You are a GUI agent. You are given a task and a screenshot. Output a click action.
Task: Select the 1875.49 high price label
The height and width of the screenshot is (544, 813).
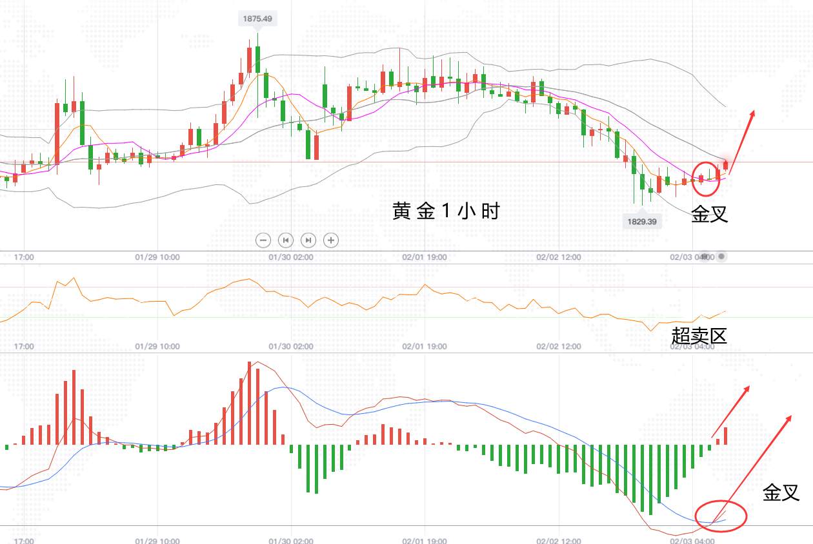(257, 19)
